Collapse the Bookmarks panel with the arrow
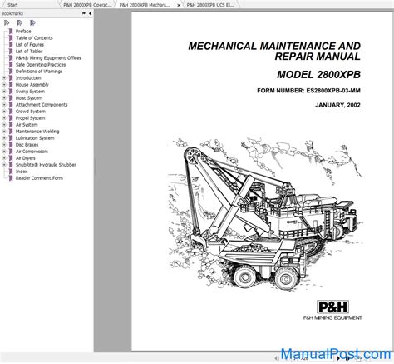This screenshot has width=394, height=364. [90, 13]
